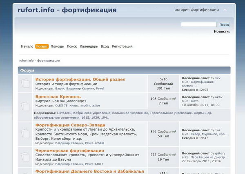The width and height of the screenshot is (245, 174).
Task: Click the board icon beside Фортификация Северо-Запада
Action: pos(25,134)
